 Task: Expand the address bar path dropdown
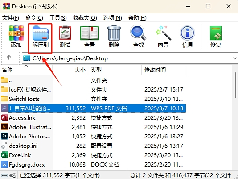pyautogui.click(x=235, y=58)
